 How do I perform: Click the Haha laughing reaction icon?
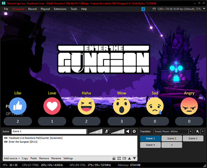86,106
